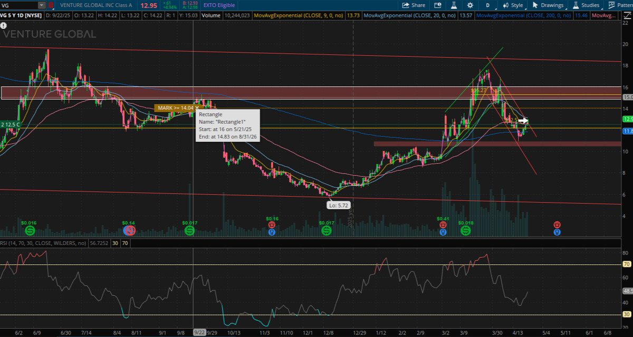Screen dimensions: 633x337
Task: Click the $0.018 dividend icon near 3/9
Action: point(465,231)
